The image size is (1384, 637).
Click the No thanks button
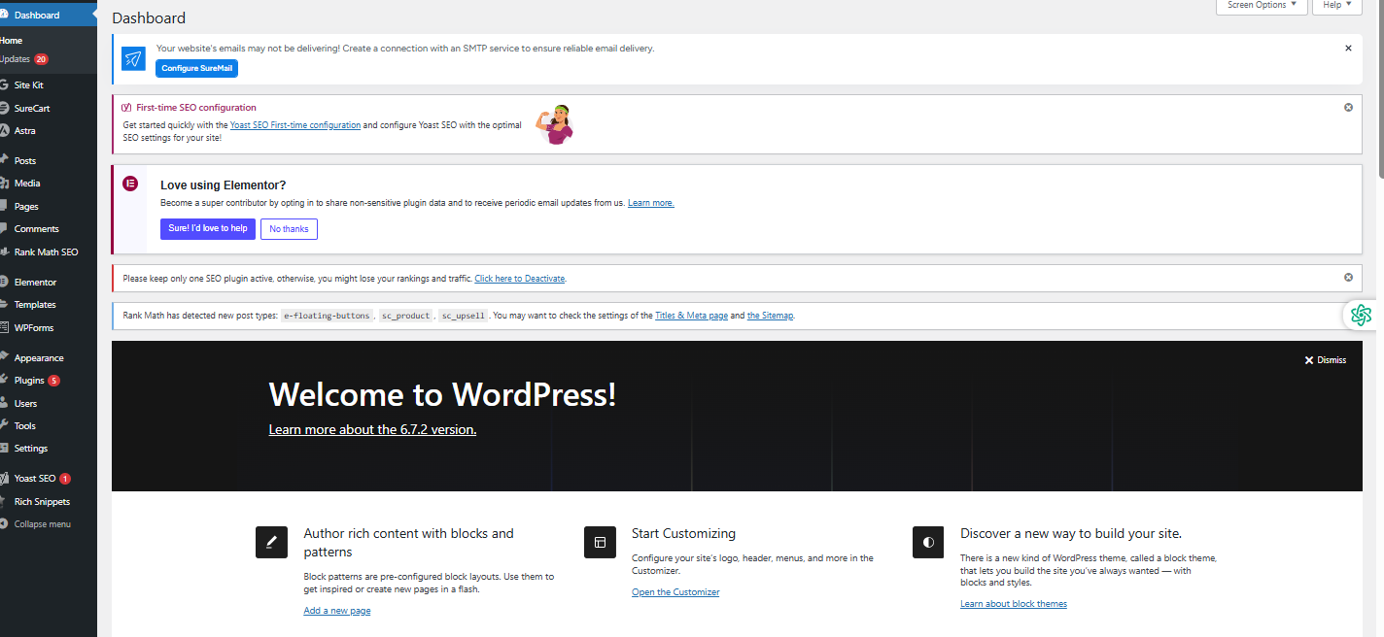[x=289, y=229]
